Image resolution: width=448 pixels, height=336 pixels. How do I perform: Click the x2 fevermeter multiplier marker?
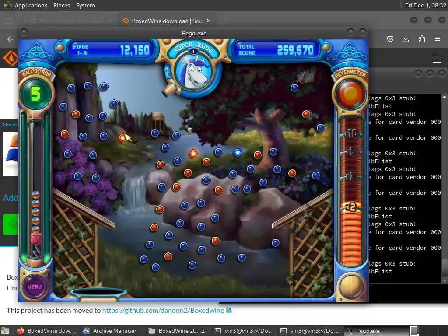pyautogui.click(x=350, y=206)
